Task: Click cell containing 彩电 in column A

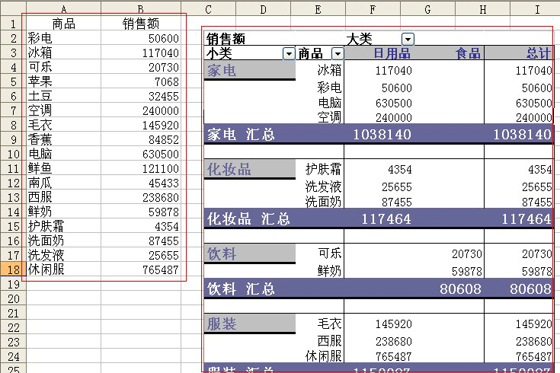Action: click(x=63, y=38)
